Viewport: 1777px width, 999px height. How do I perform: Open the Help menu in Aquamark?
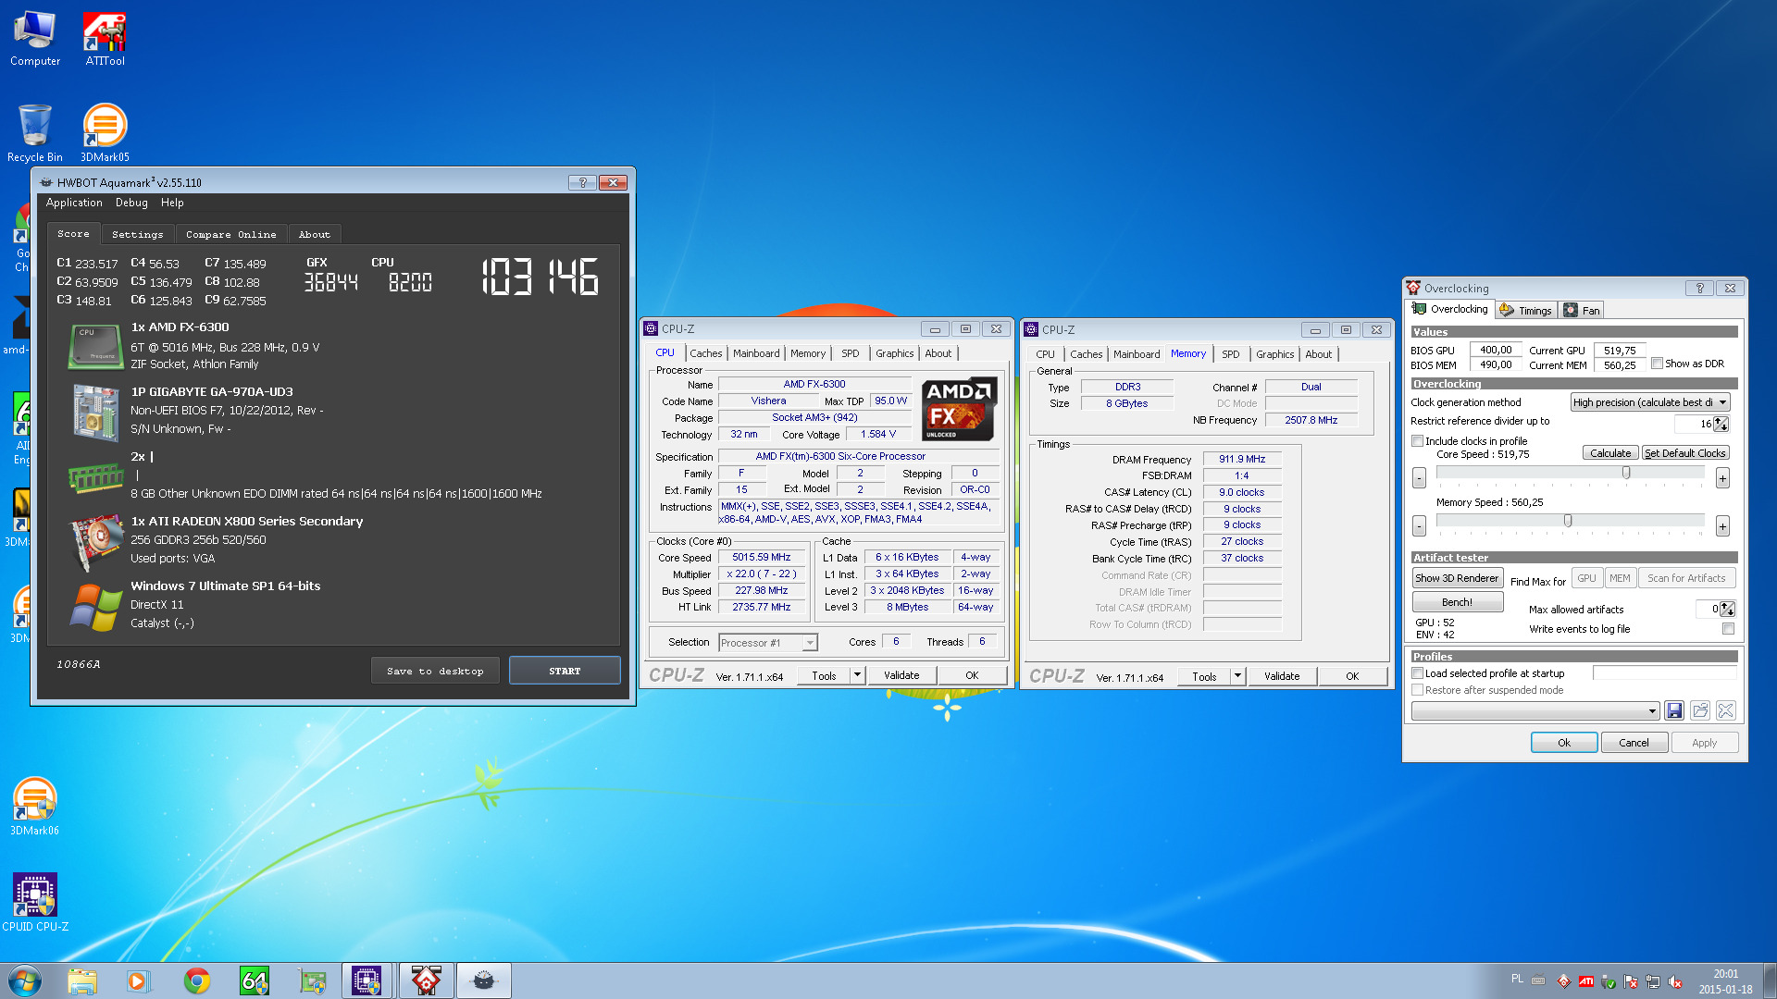pos(172,203)
